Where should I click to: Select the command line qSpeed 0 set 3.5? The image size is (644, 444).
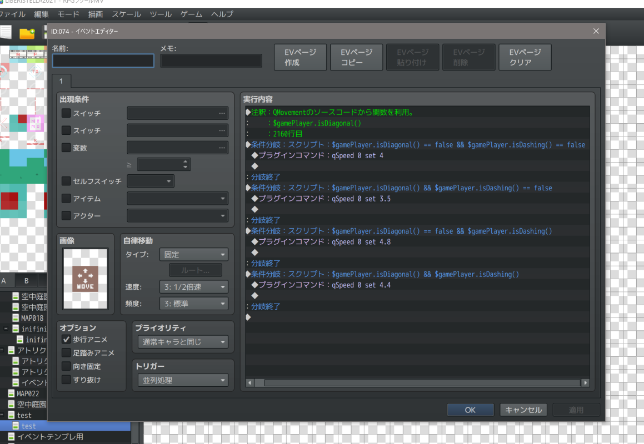tap(417, 199)
